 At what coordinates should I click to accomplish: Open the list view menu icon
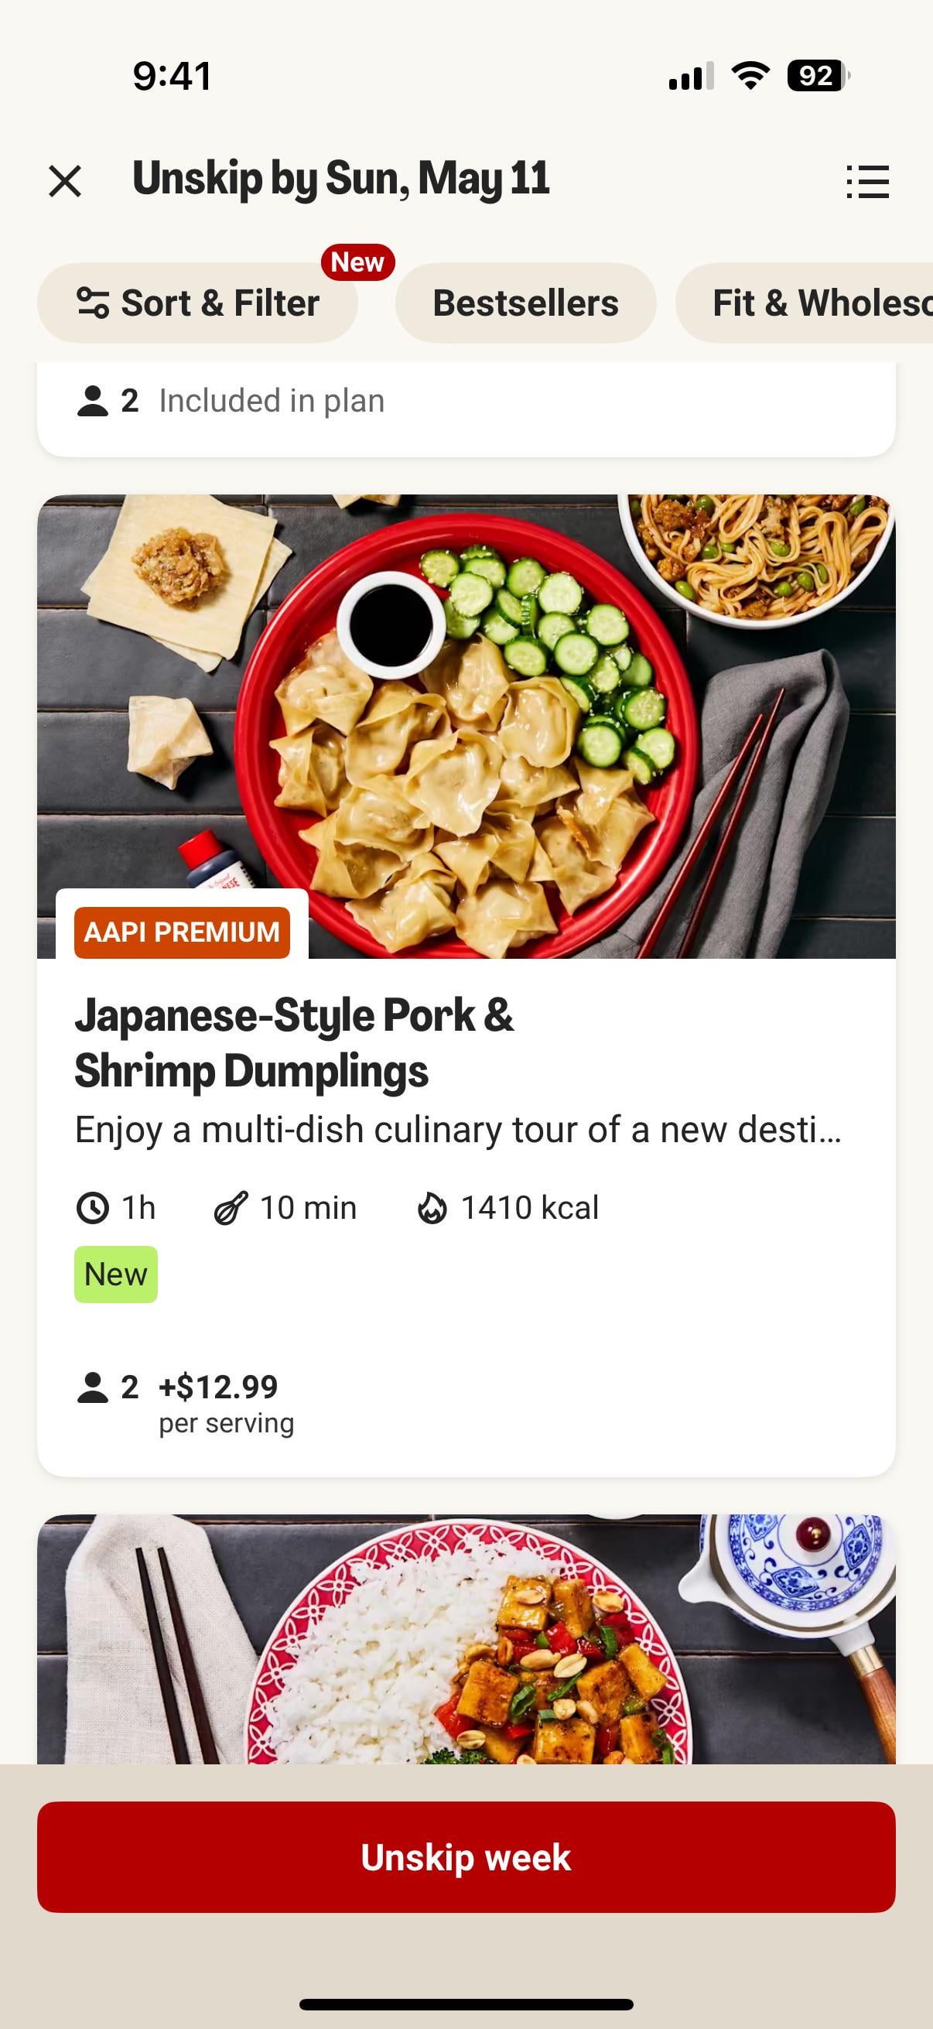pyautogui.click(x=868, y=182)
